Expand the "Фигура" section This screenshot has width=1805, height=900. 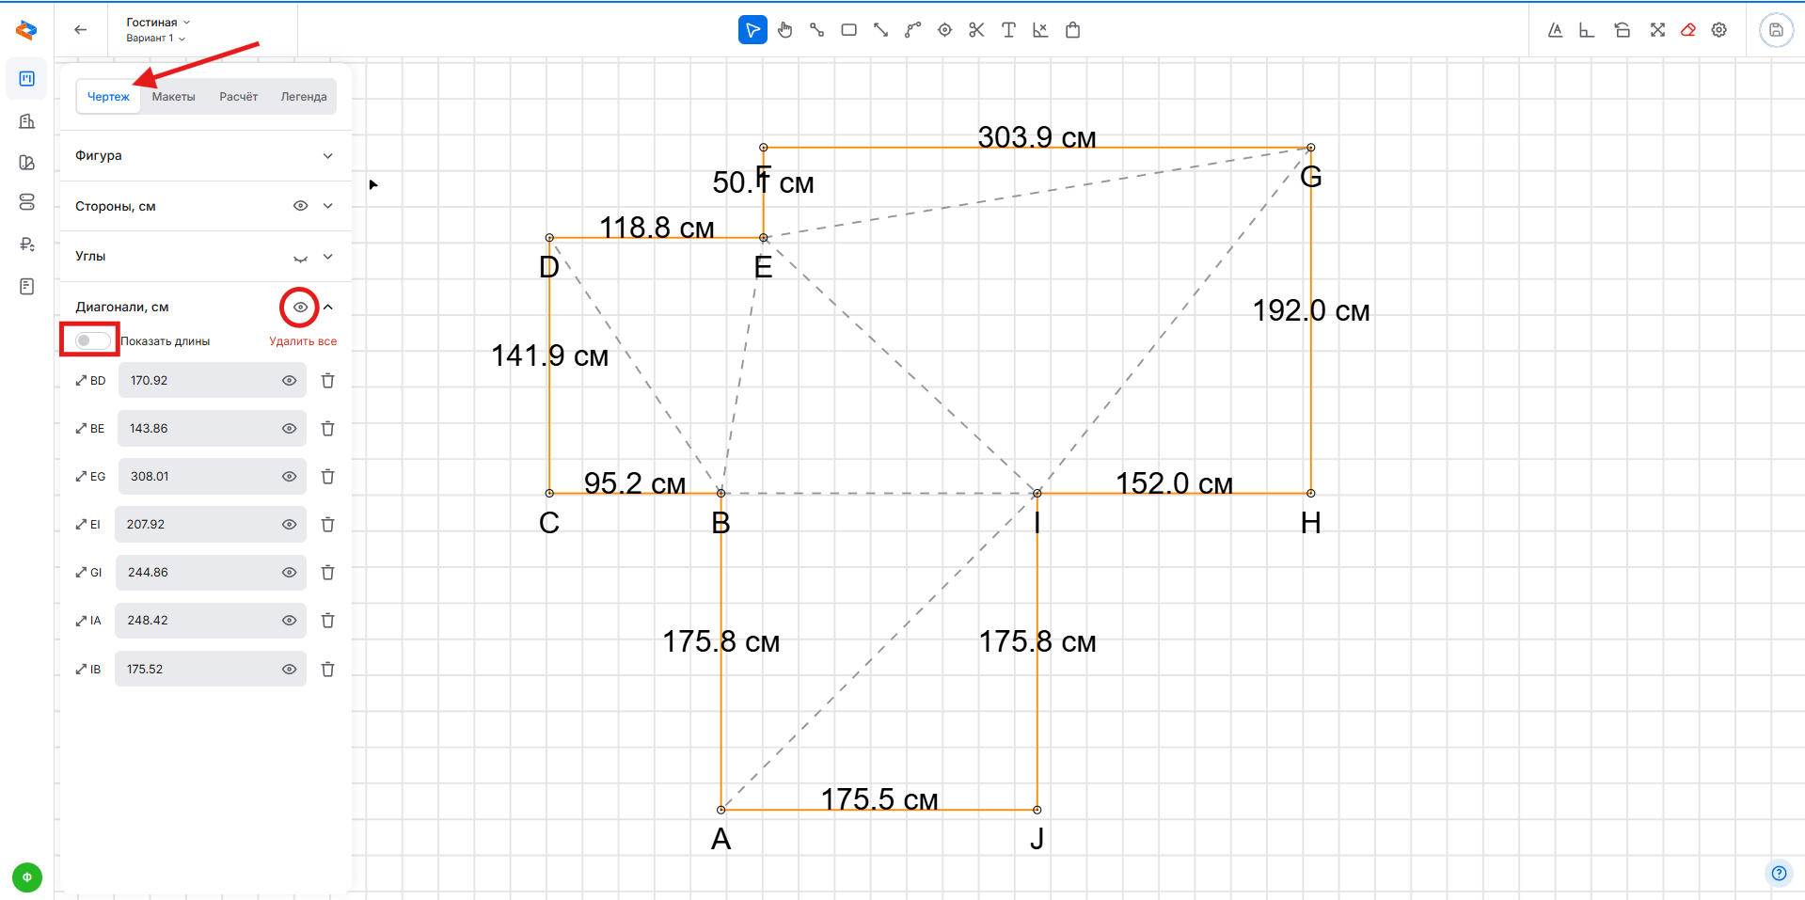click(327, 156)
